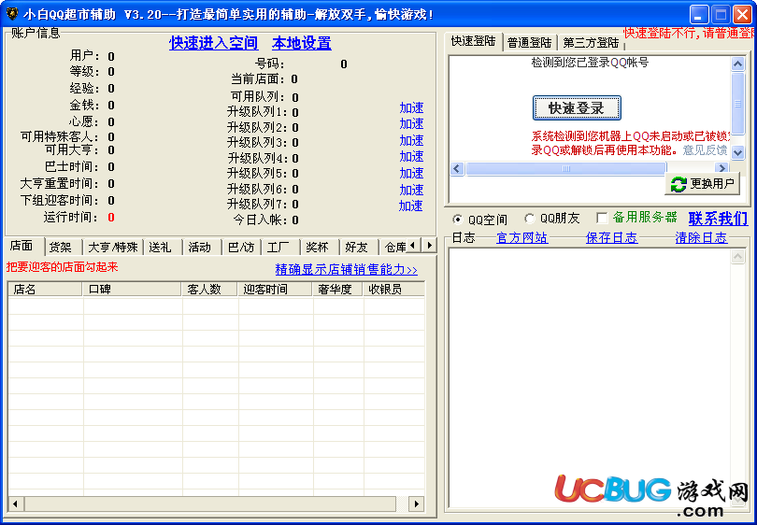Select the 货架 tab
This screenshot has height=525, width=757.
pyautogui.click(x=64, y=248)
